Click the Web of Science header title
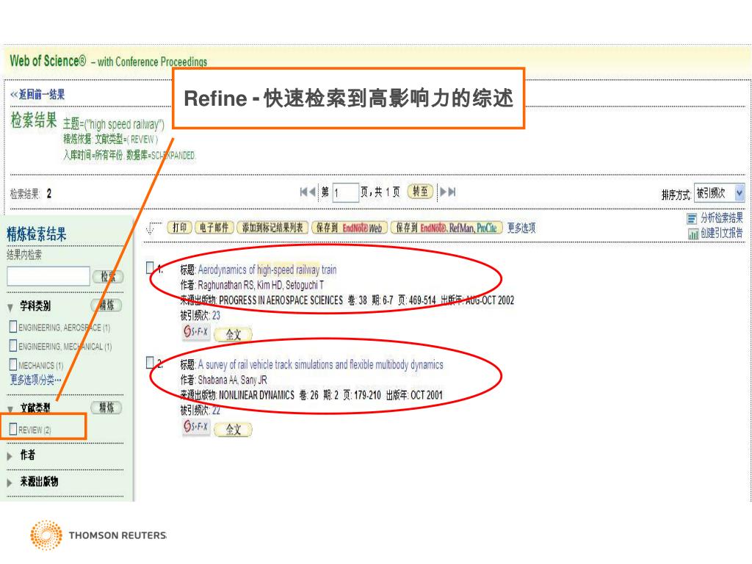The image size is (752, 564). 48,61
